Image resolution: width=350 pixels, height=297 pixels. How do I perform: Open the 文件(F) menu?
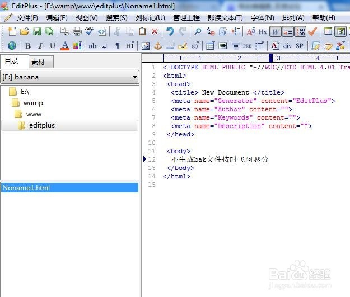click(x=27, y=17)
